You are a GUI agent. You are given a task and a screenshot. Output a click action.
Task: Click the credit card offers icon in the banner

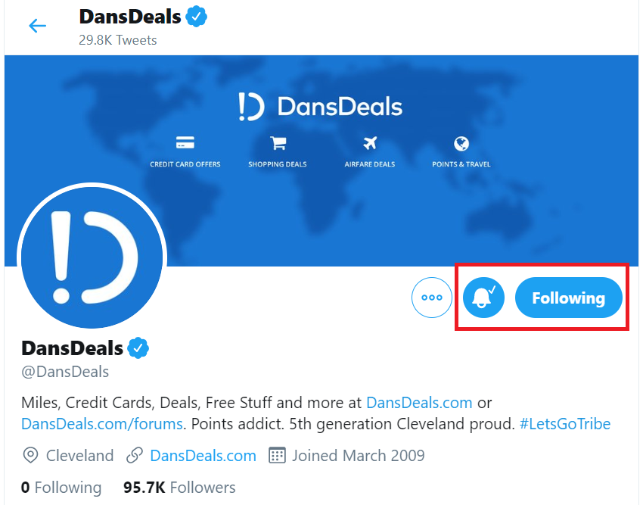pos(185,143)
